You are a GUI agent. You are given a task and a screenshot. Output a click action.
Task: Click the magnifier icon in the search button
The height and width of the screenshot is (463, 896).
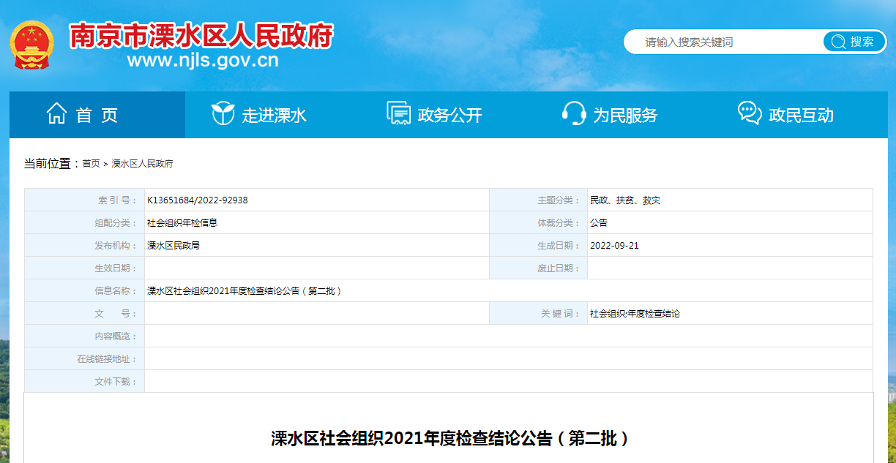(837, 42)
